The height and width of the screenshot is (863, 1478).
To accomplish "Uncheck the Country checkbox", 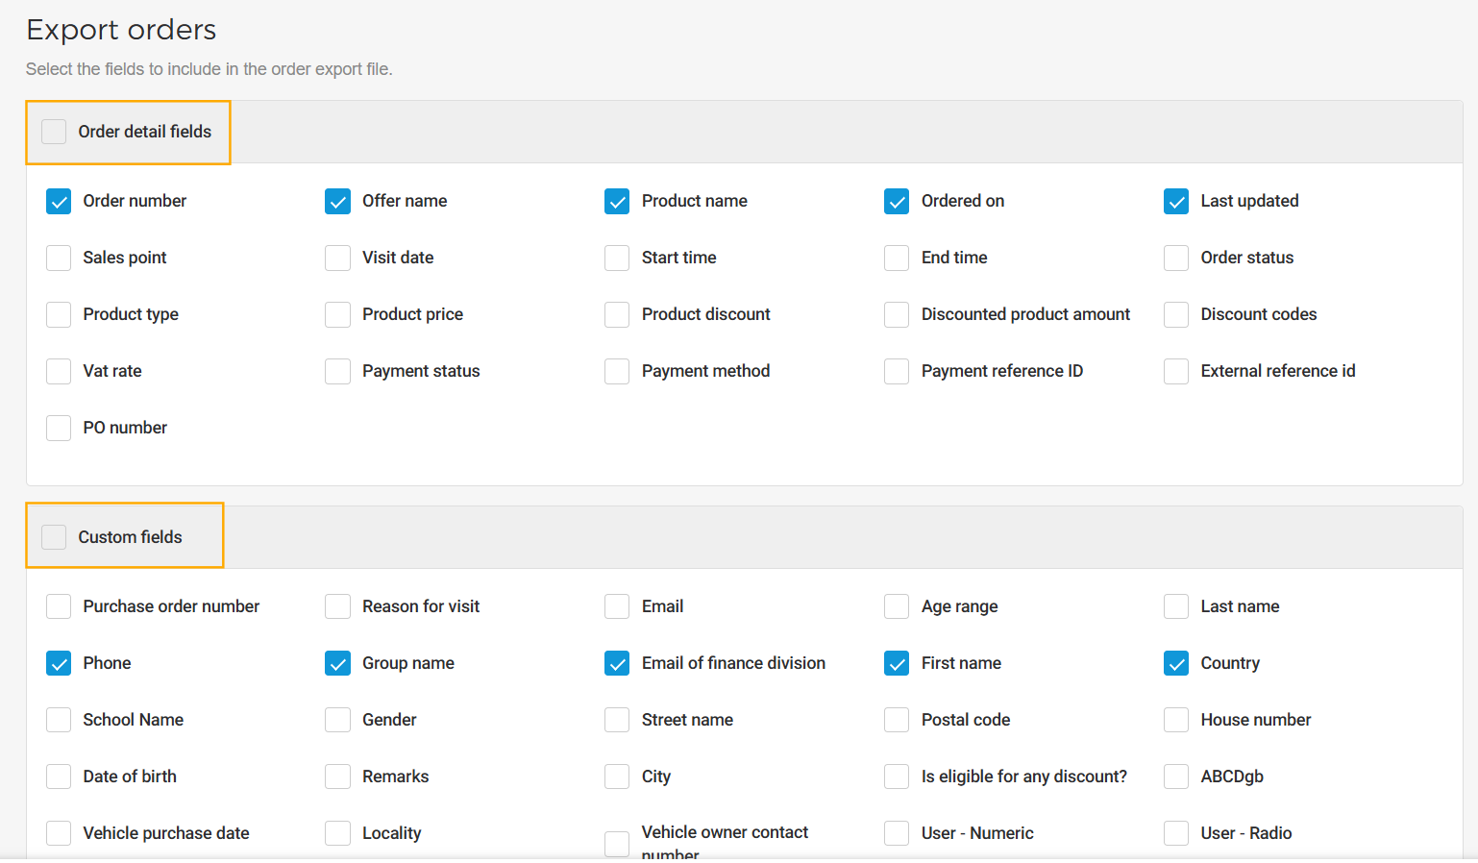I will click(x=1176, y=663).
